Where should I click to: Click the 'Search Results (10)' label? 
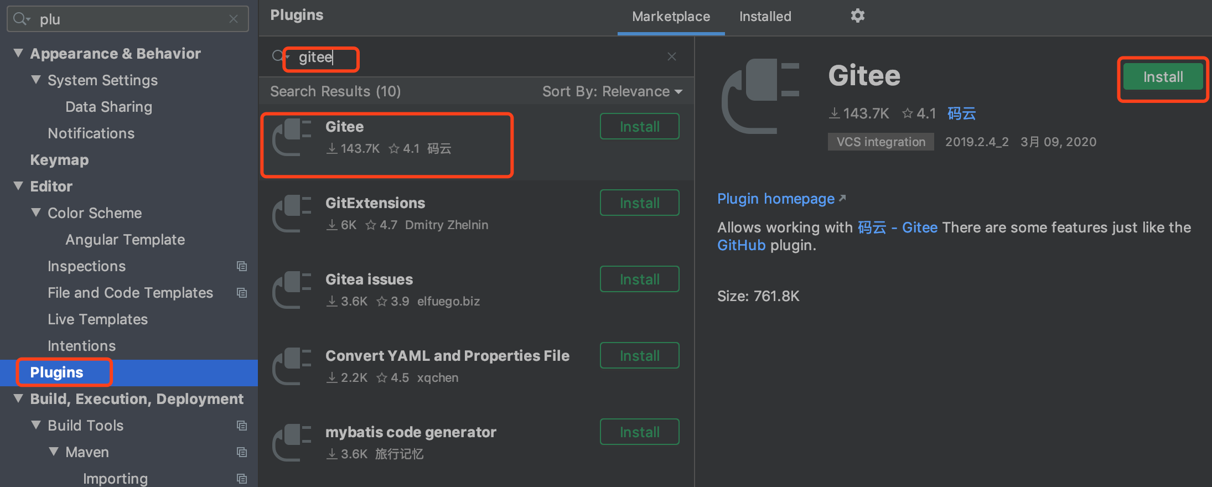point(335,91)
